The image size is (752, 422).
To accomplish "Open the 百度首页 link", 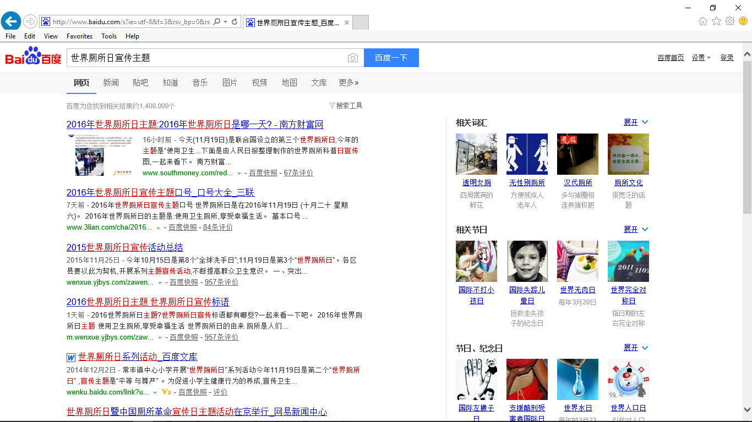I will (671, 58).
